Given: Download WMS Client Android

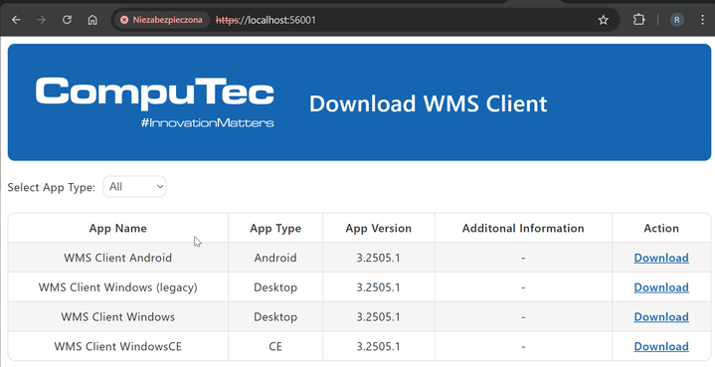Looking at the screenshot, I should [x=661, y=258].
